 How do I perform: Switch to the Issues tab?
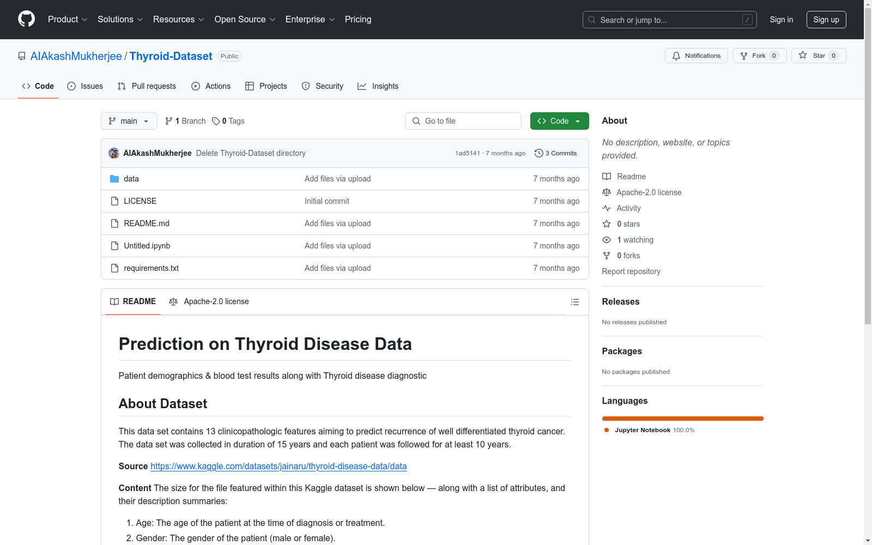(85, 86)
